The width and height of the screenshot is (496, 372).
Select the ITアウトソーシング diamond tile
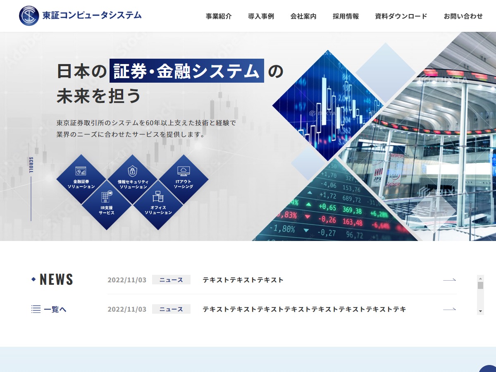(x=184, y=179)
